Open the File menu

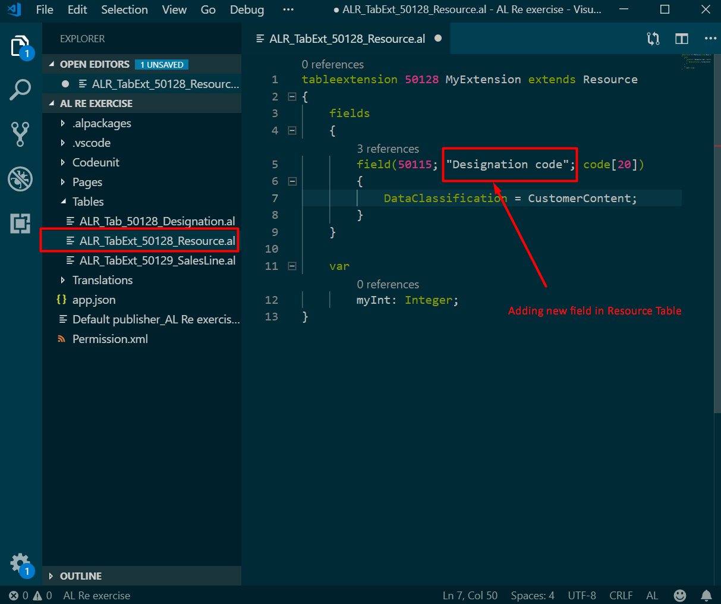tap(45, 10)
